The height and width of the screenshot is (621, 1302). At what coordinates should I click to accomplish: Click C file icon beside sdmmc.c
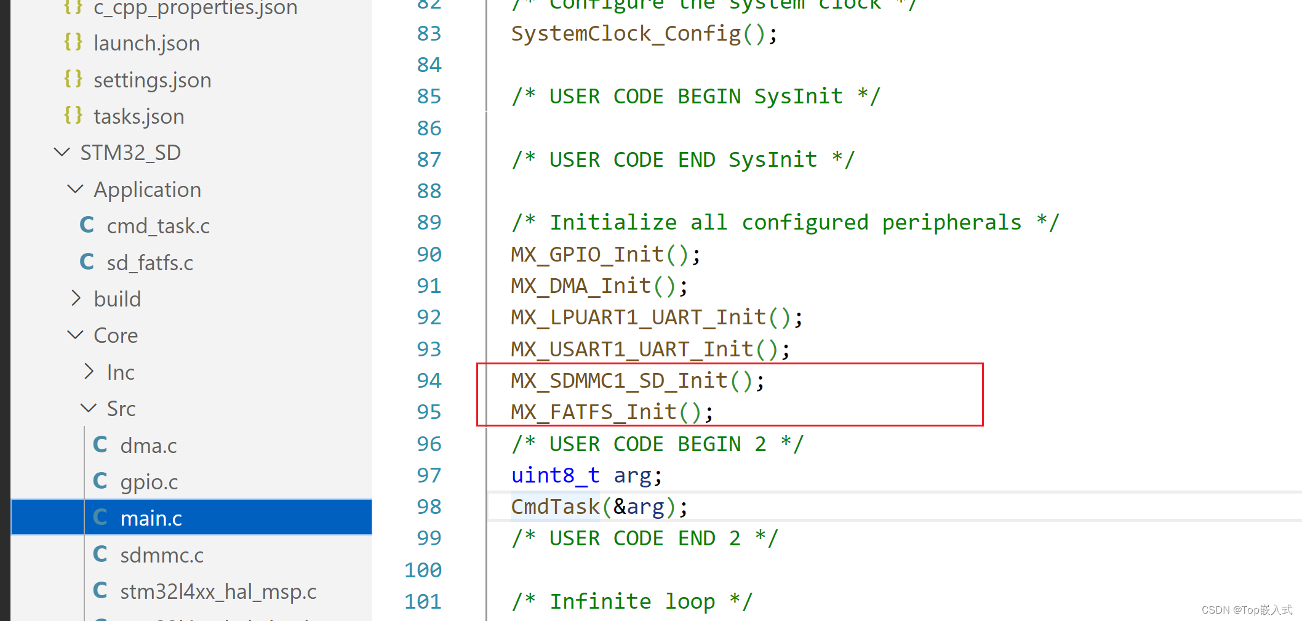pos(100,554)
